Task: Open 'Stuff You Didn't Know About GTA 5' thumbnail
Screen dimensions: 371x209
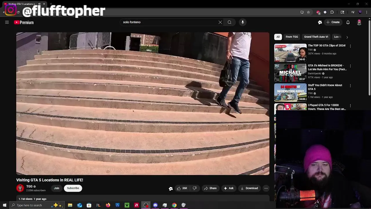Action: click(290, 92)
